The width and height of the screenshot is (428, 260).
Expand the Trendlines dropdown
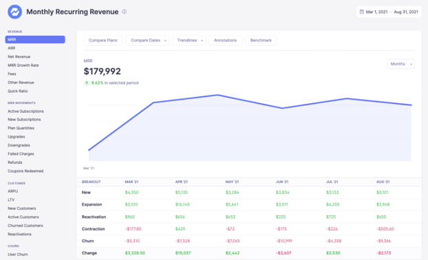point(189,41)
